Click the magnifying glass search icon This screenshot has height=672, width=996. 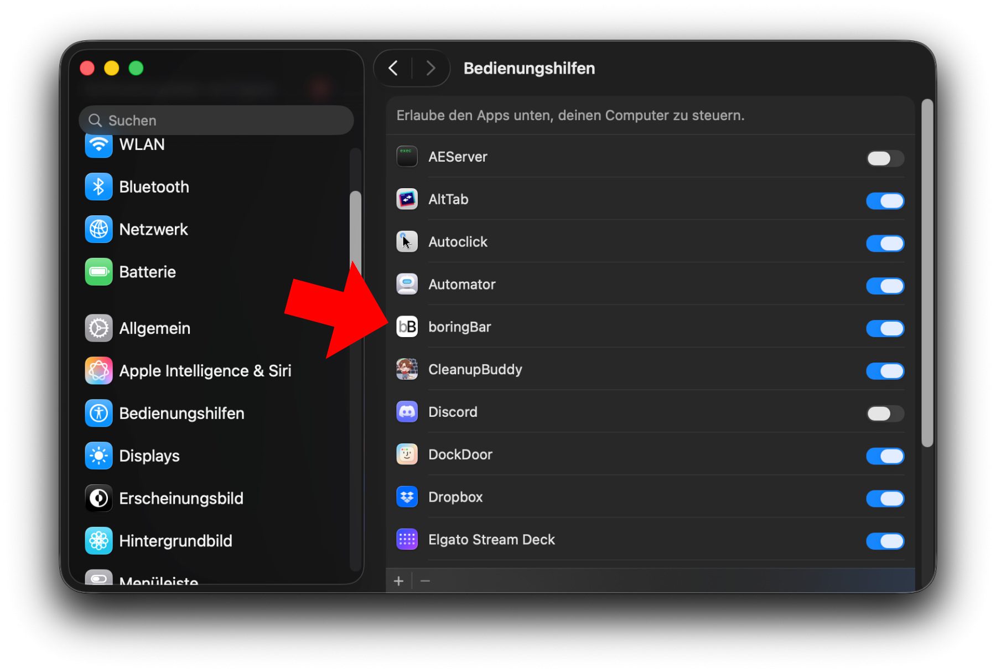coord(95,121)
